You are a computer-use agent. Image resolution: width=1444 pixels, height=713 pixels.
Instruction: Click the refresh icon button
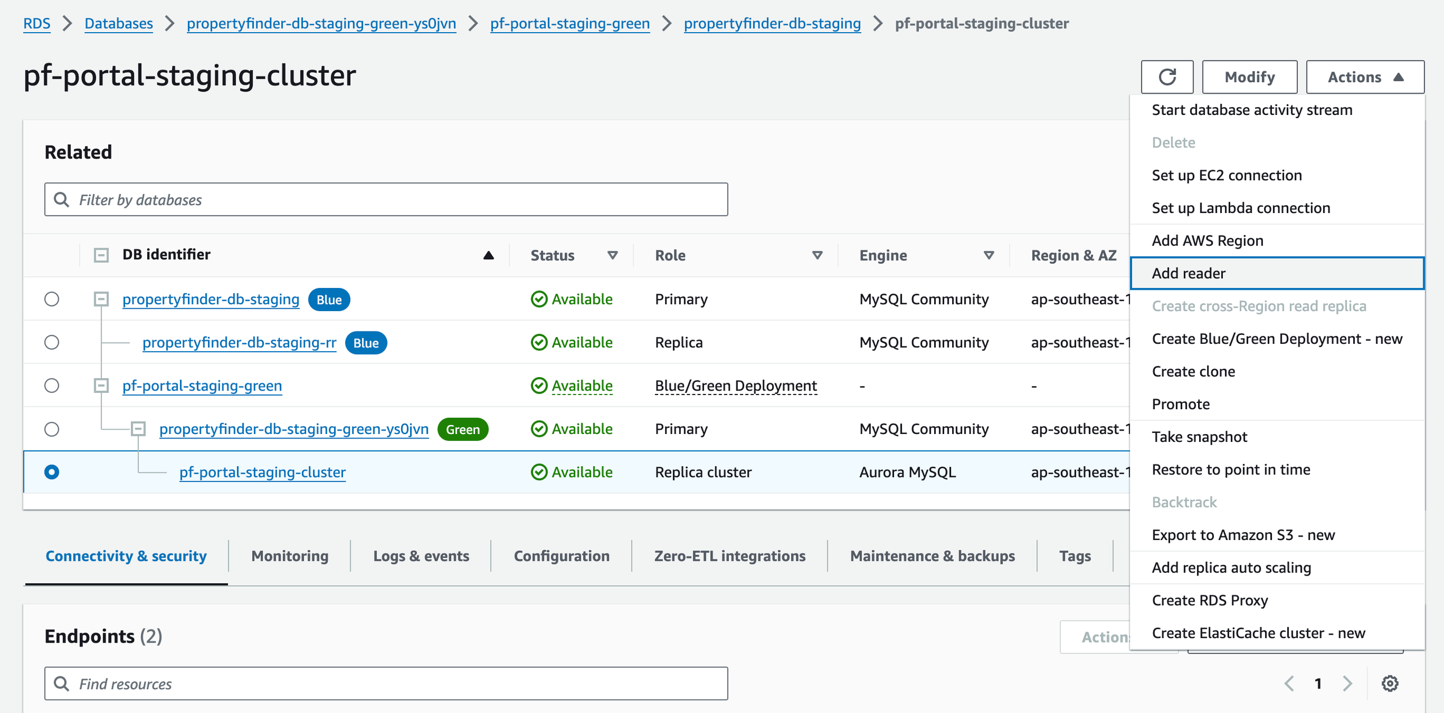click(1167, 77)
